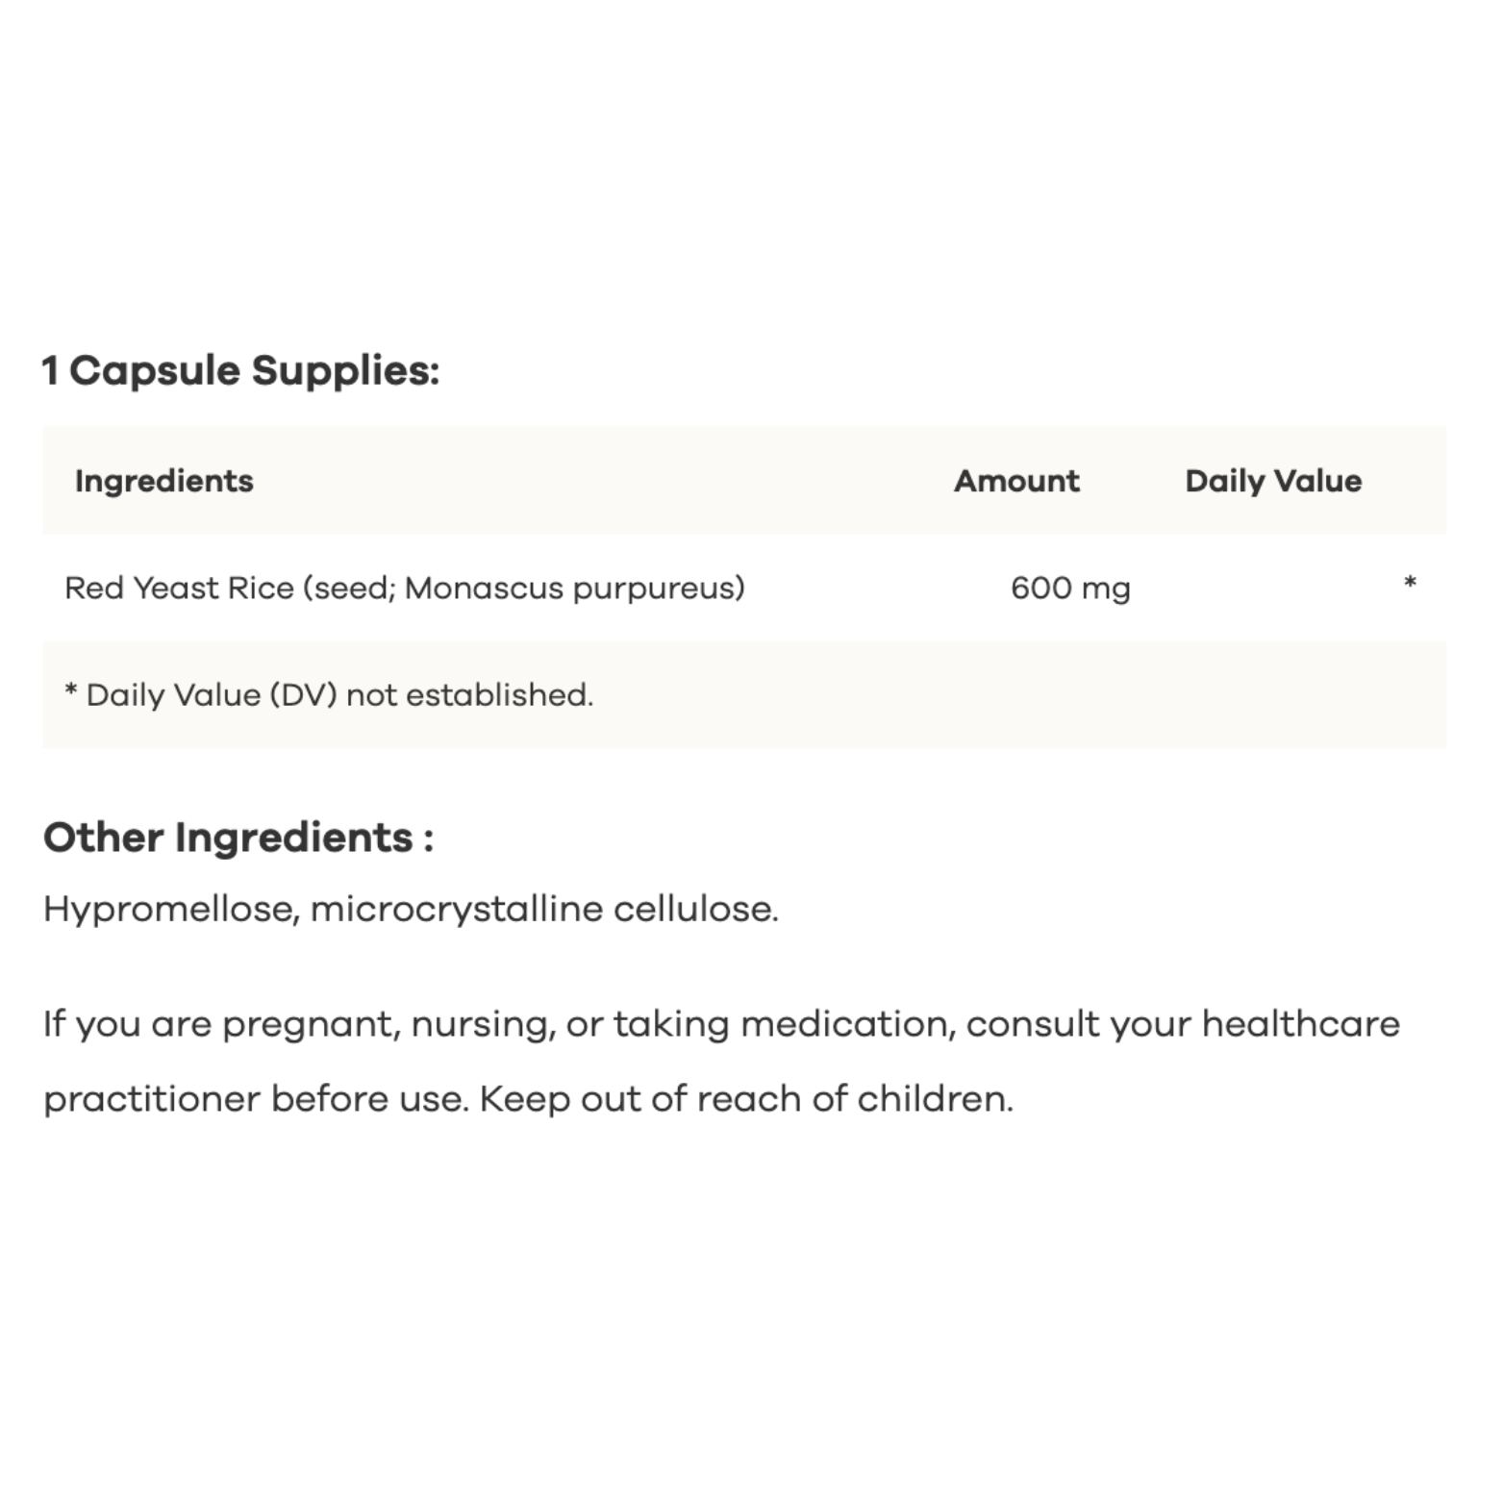The width and height of the screenshot is (1503, 1503).
Task: Click the "not established" footnote text
Action: point(469,694)
